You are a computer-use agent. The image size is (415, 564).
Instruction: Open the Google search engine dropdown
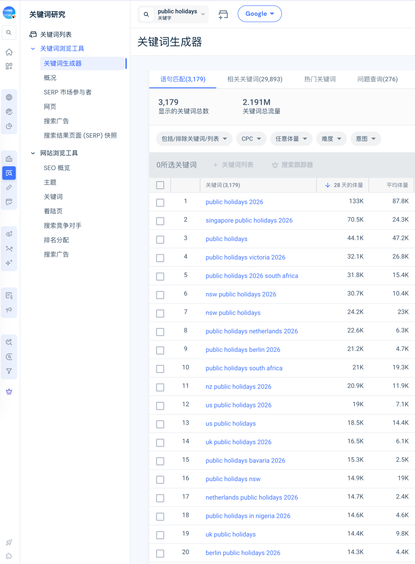coord(260,14)
